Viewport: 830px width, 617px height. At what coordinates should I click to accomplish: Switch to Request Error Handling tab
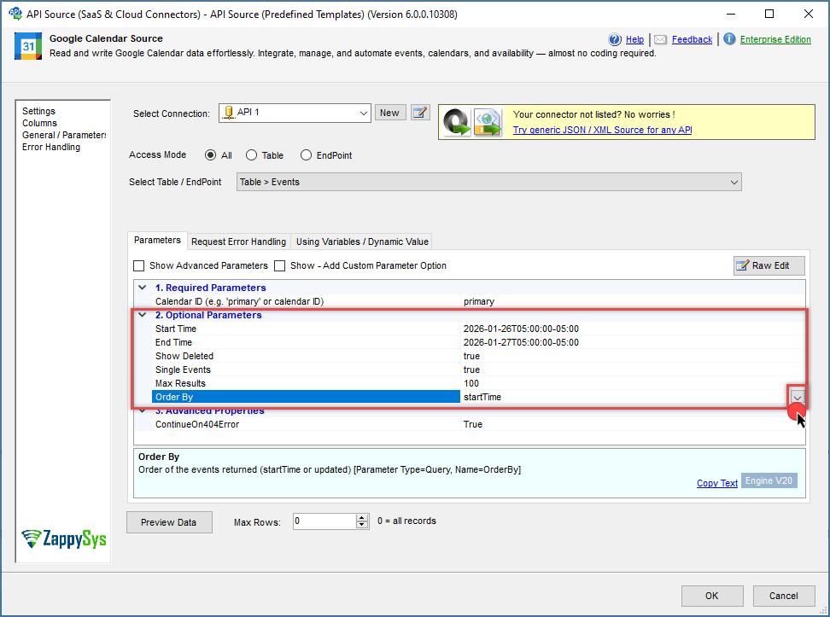tap(238, 242)
